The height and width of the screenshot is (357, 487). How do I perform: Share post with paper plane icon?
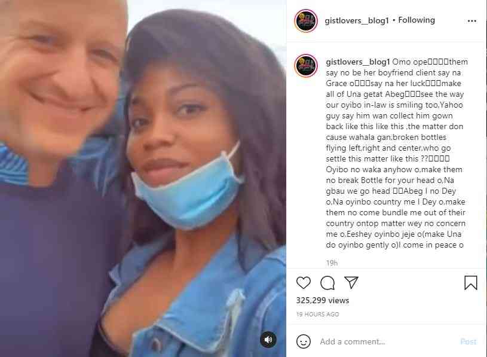click(351, 282)
